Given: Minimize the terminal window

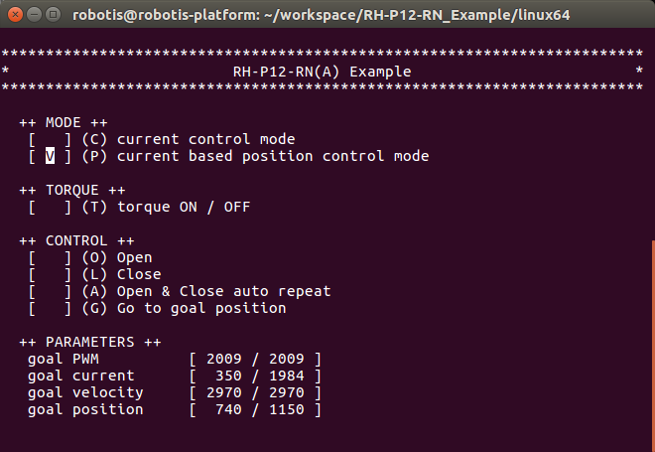Looking at the screenshot, I should click(x=32, y=15).
